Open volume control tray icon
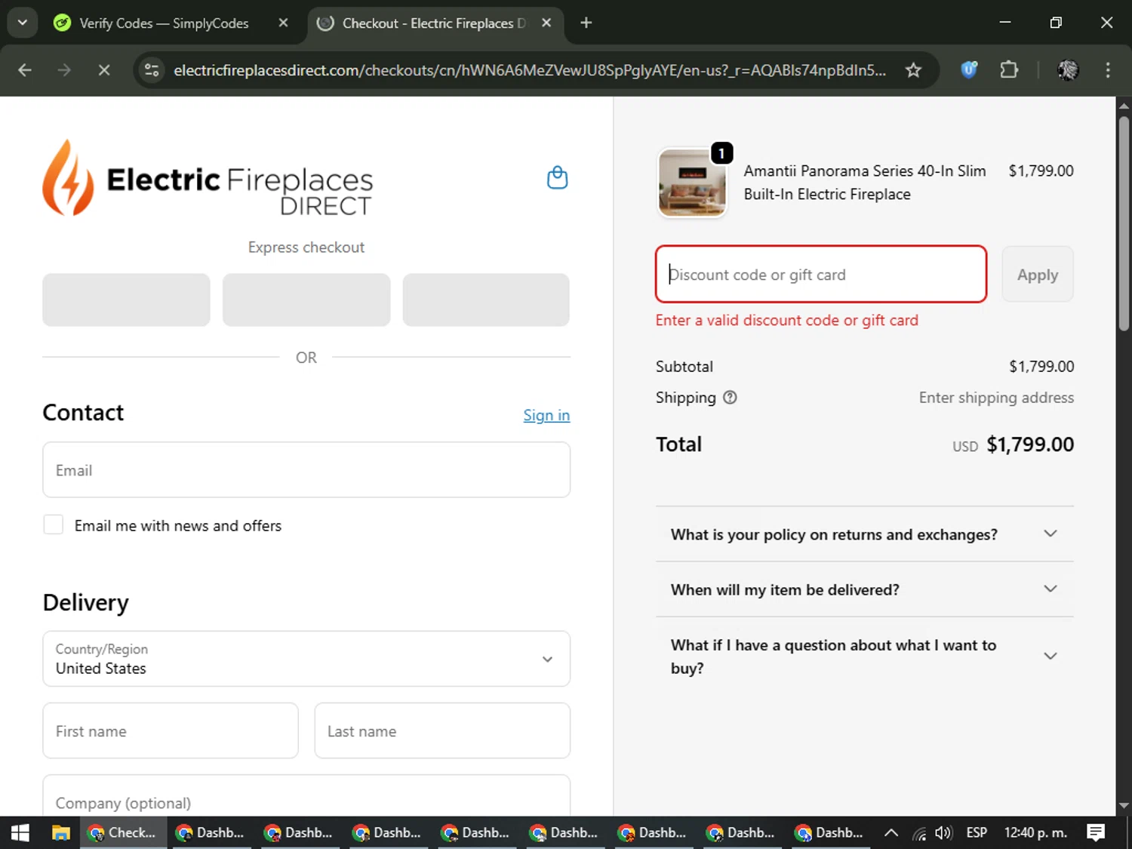 pos(943,832)
